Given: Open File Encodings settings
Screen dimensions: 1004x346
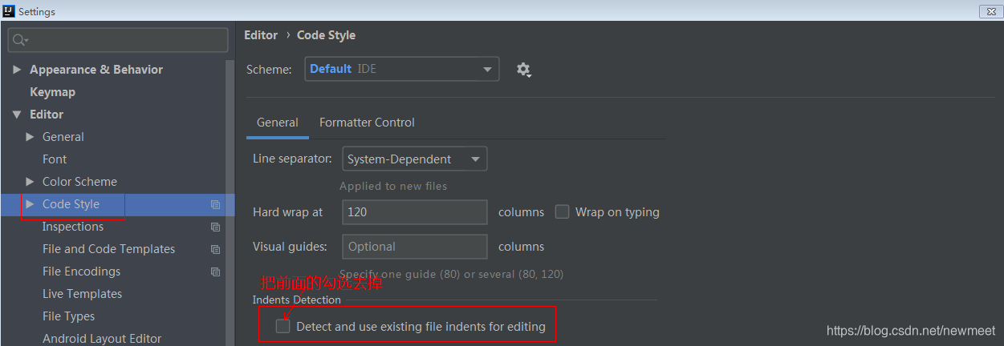Looking at the screenshot, I should (81, 272).
